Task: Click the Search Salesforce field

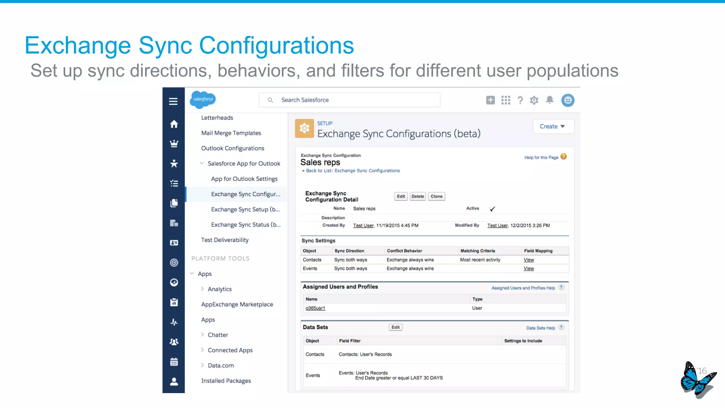Action: (349, 100)
